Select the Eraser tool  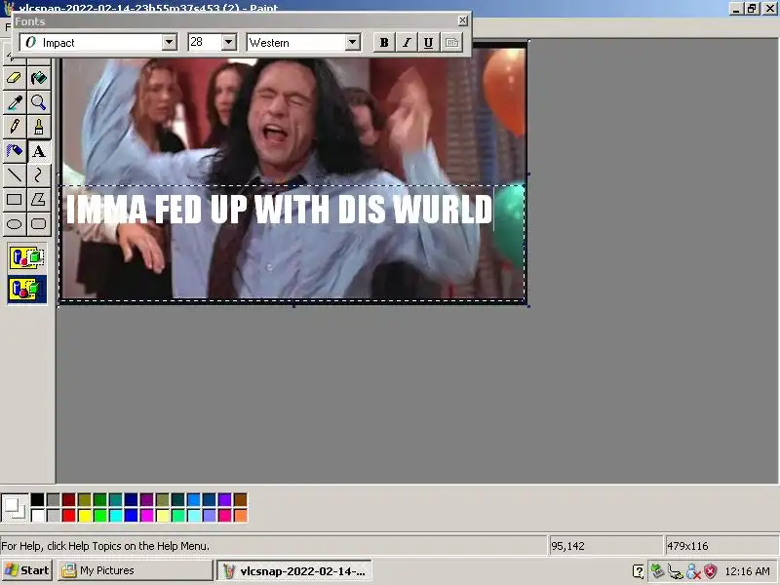pos(15,78)
